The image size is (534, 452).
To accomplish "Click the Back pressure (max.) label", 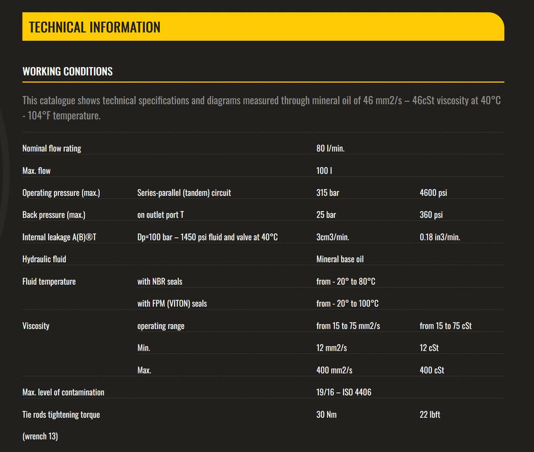I will [x=54, y=215].
